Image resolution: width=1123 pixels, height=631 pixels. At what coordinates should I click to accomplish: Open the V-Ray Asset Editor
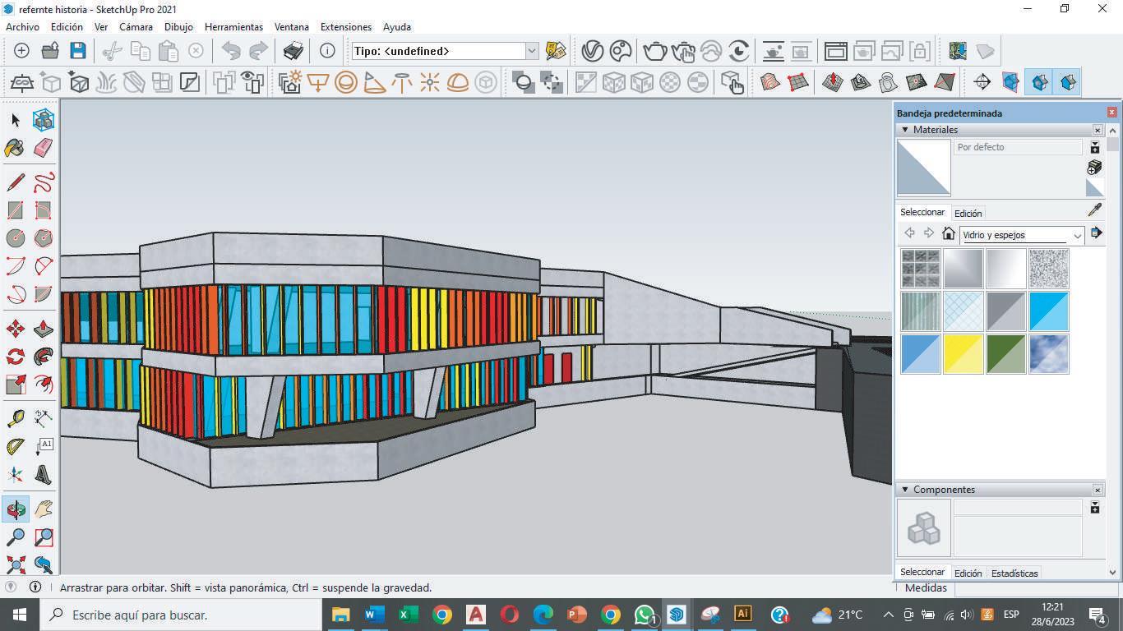[x=592, y=51]
